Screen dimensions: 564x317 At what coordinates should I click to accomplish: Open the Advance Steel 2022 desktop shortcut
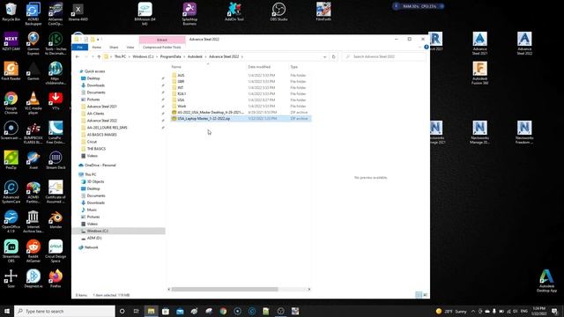coord(524,43)
